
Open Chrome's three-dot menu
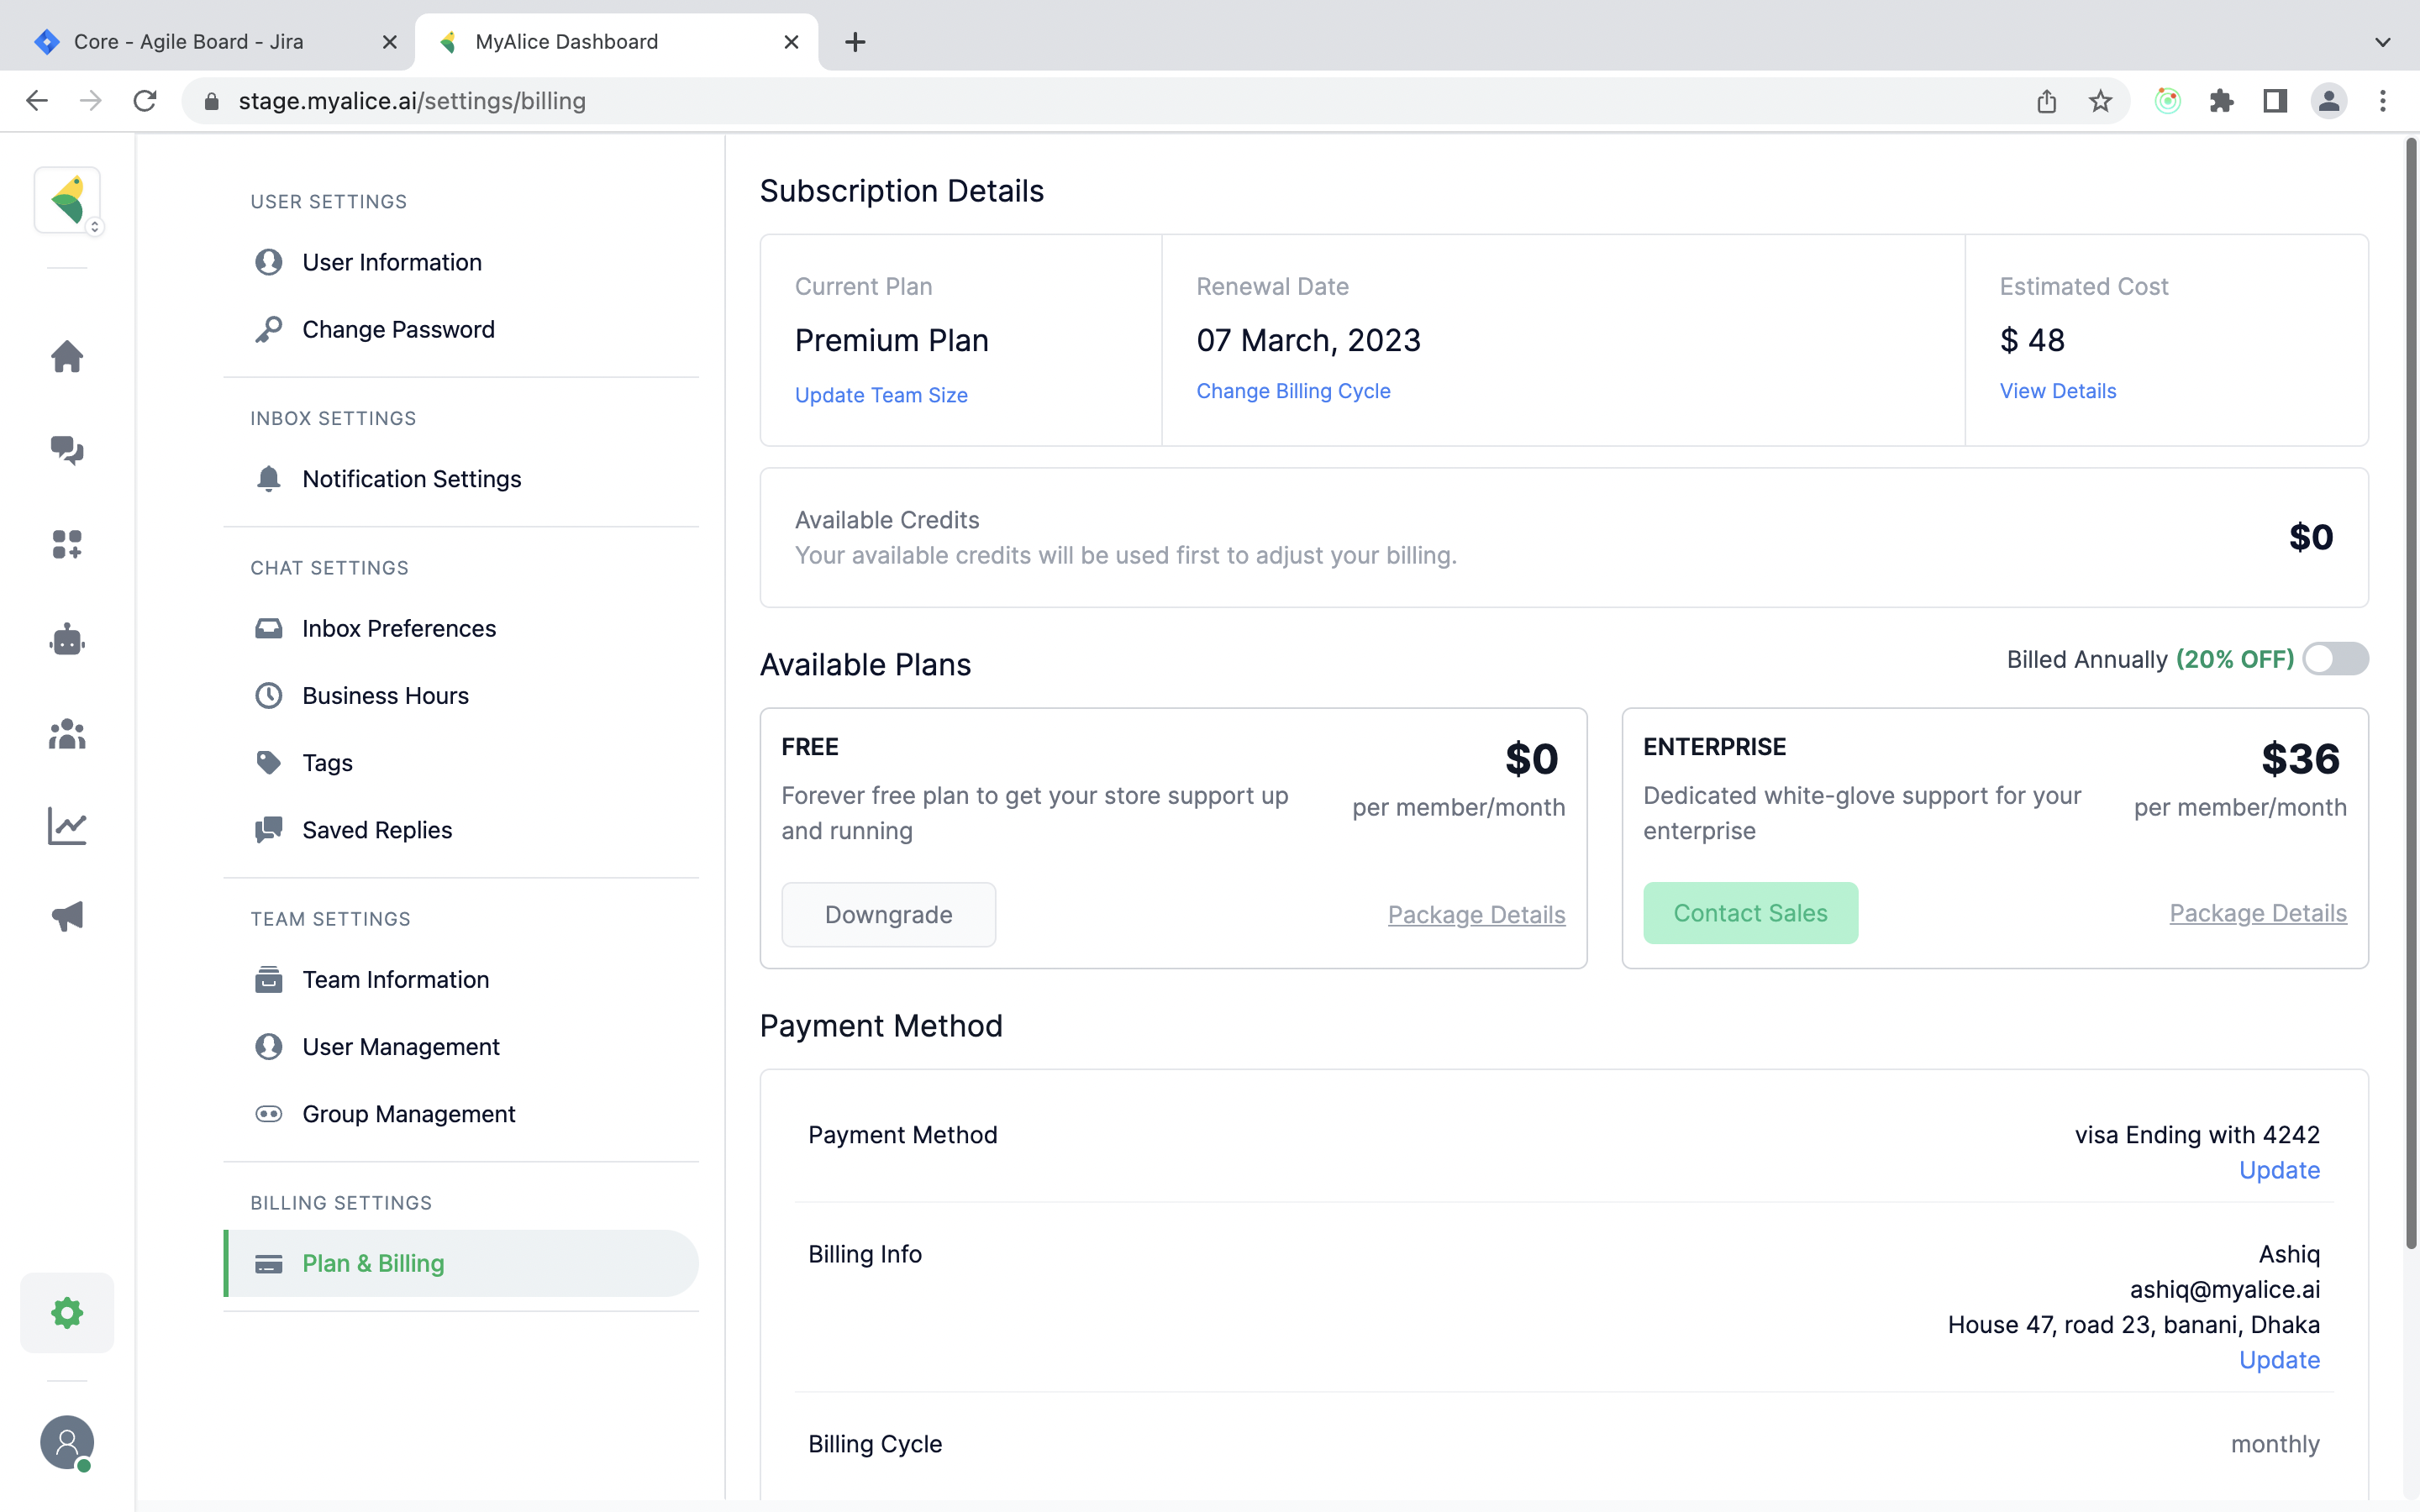point(2382,101)
